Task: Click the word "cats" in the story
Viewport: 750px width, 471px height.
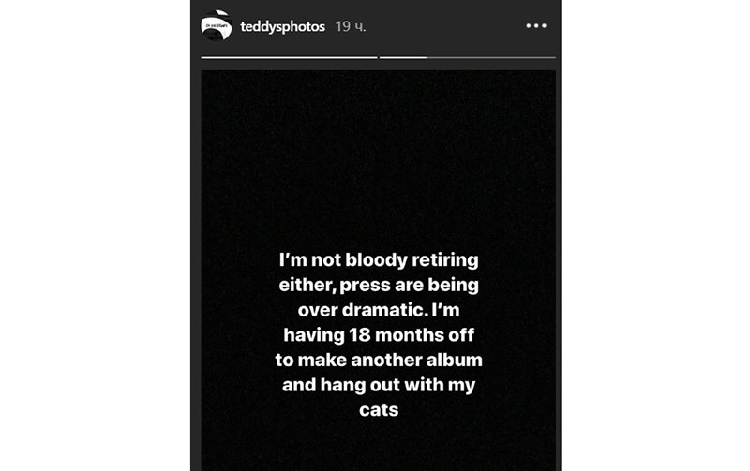Action: (x=380, y=409)
